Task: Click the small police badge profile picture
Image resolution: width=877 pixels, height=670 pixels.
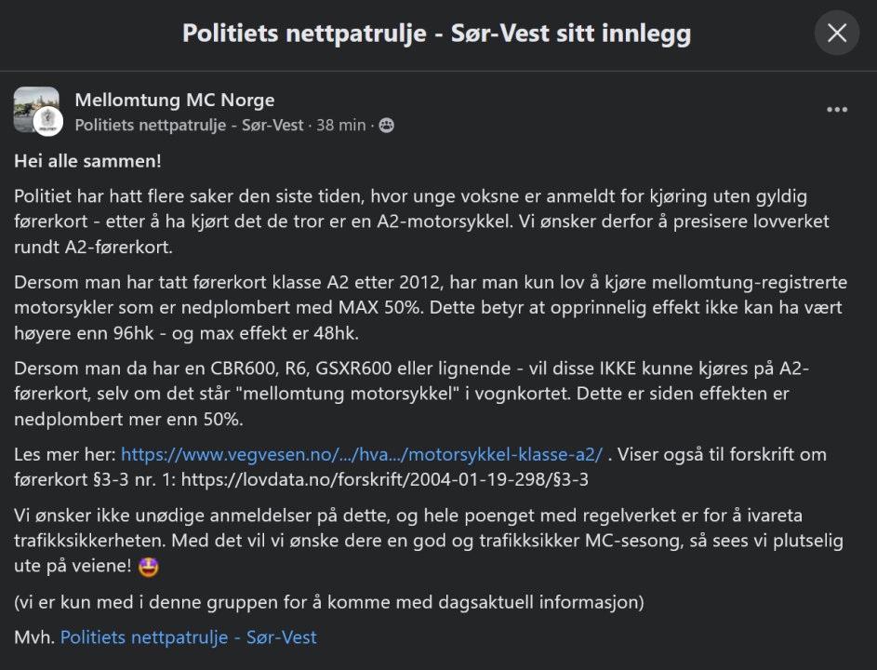Action: point(47,122)
